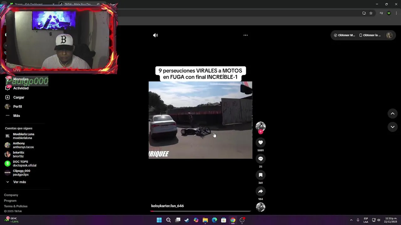Click the webcam overlay with LIVE badge

59,39
